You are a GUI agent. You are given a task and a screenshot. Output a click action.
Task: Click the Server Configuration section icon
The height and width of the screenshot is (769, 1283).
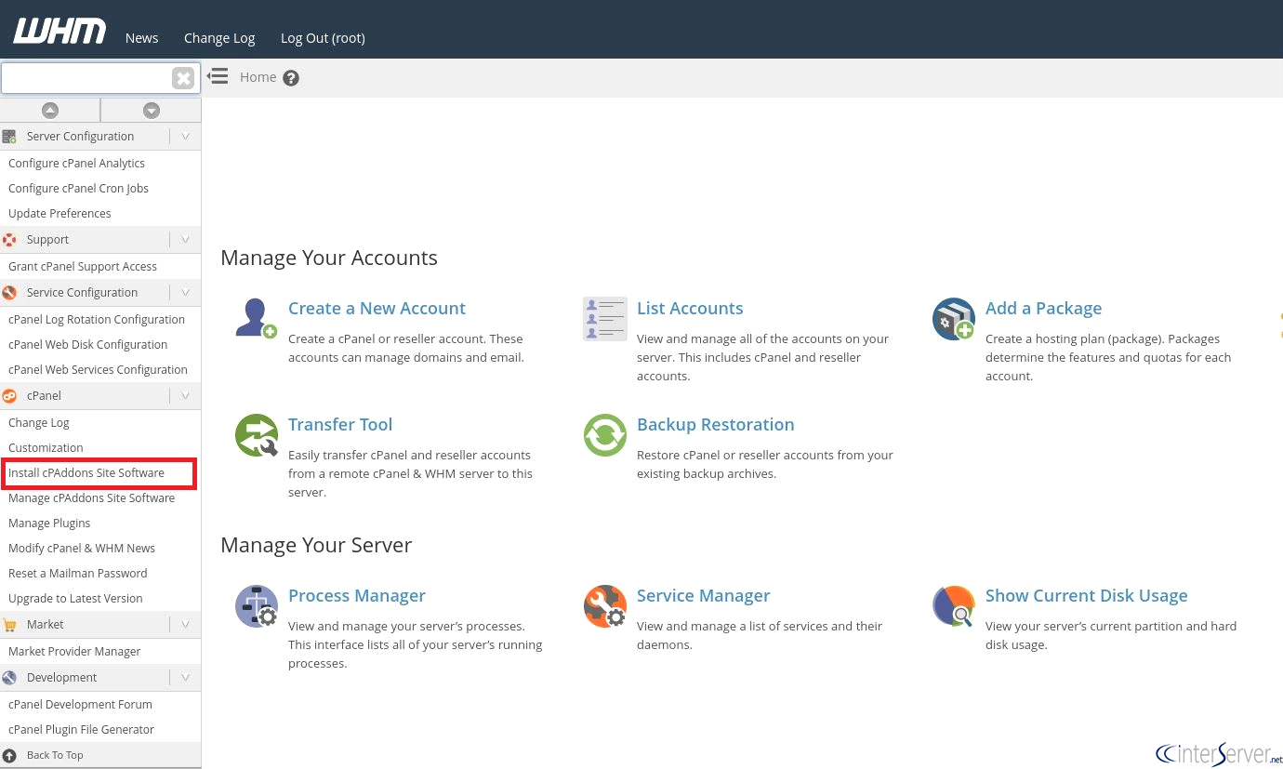(x=9, y=137)
